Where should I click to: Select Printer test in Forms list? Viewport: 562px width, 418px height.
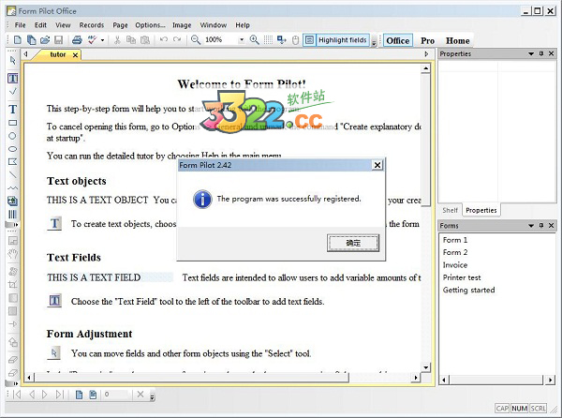pos(462,277)
